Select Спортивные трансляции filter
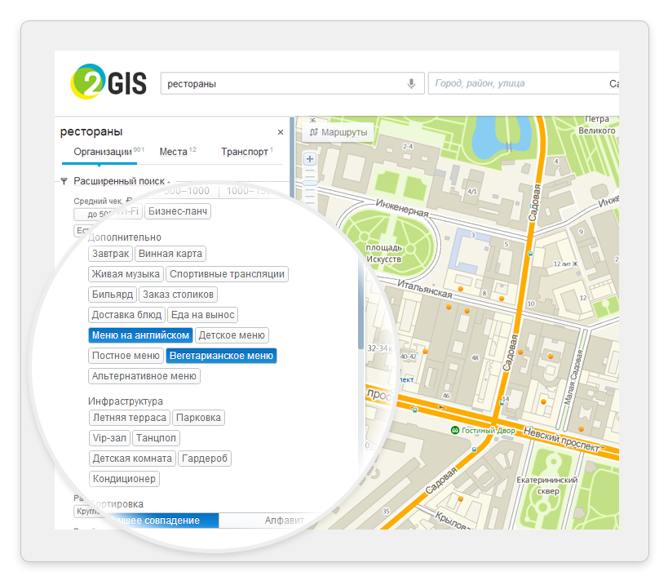The height and width of the screenshot is (585, 668). 227,274
